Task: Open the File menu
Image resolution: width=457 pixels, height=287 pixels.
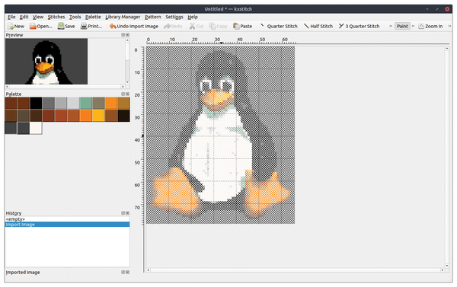Action: 11,17
